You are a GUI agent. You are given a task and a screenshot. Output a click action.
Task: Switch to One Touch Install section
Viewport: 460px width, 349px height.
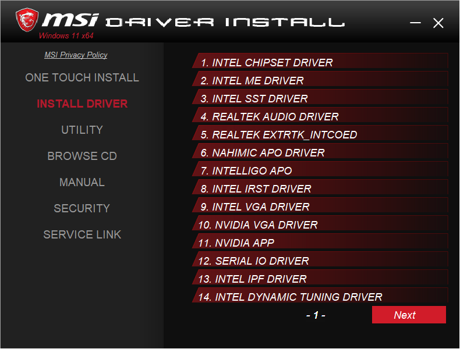[82, 78]
